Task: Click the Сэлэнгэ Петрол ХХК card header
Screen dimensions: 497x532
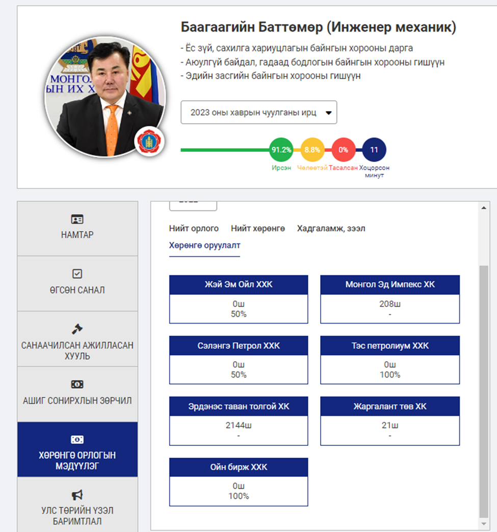Action: [x=239, y=345]
